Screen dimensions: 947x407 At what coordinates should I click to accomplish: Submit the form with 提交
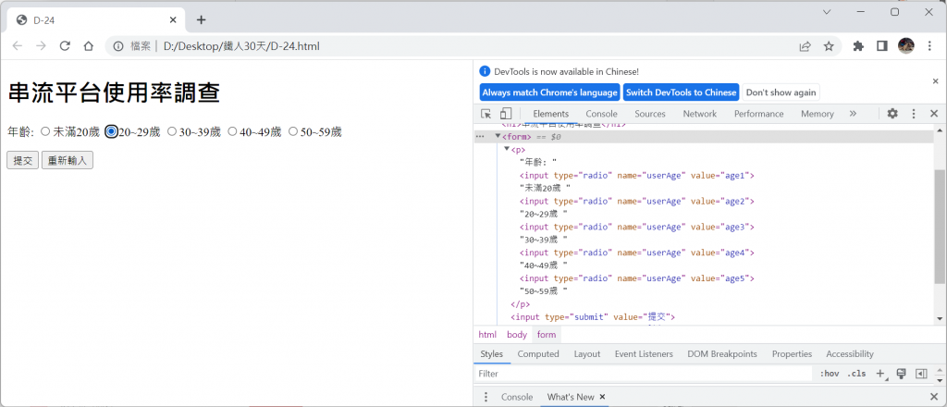(23, 161)
